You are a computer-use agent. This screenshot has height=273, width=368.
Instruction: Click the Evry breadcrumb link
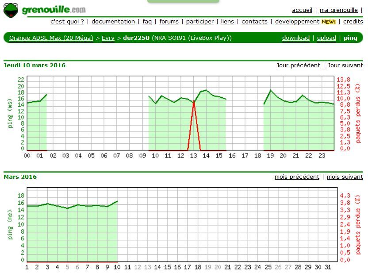pos(108,38)
